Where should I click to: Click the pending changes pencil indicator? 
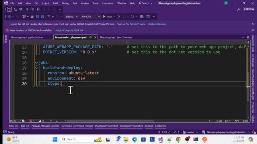[176, 132]
